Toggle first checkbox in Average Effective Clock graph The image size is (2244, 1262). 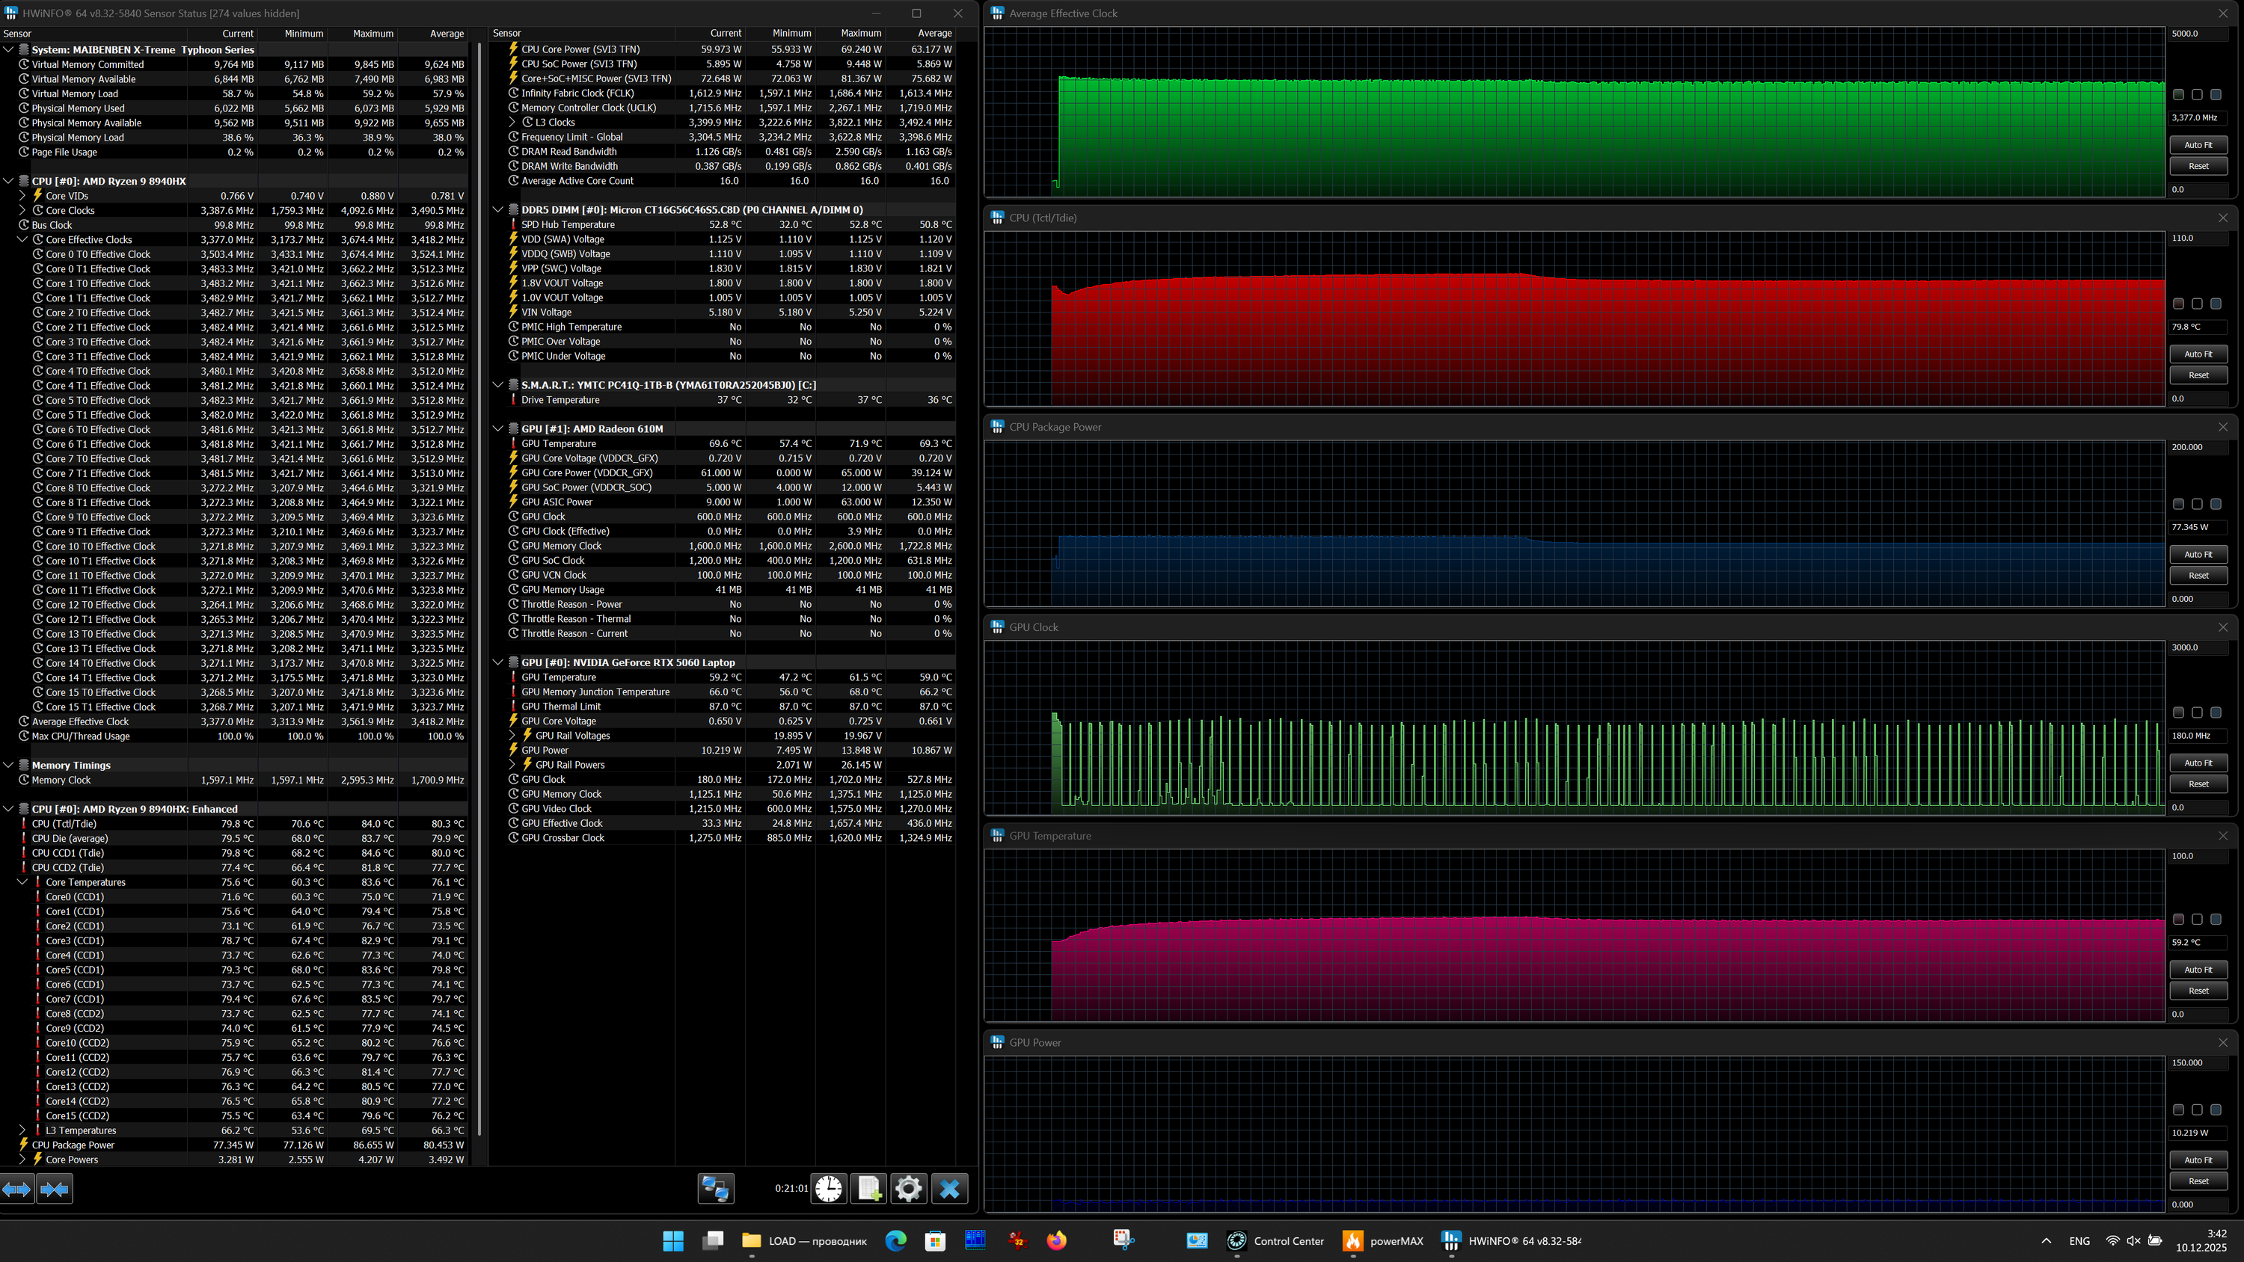coord(2177,94)
